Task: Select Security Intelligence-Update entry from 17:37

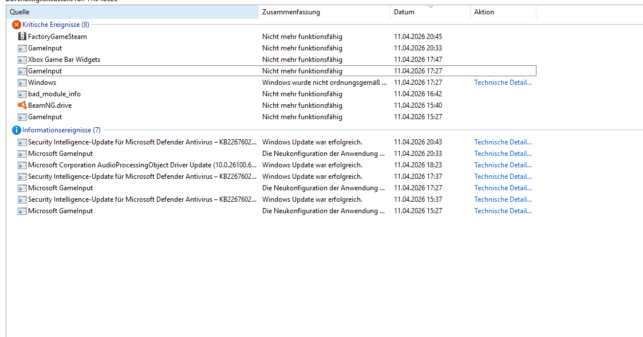Action: point(143,177)
